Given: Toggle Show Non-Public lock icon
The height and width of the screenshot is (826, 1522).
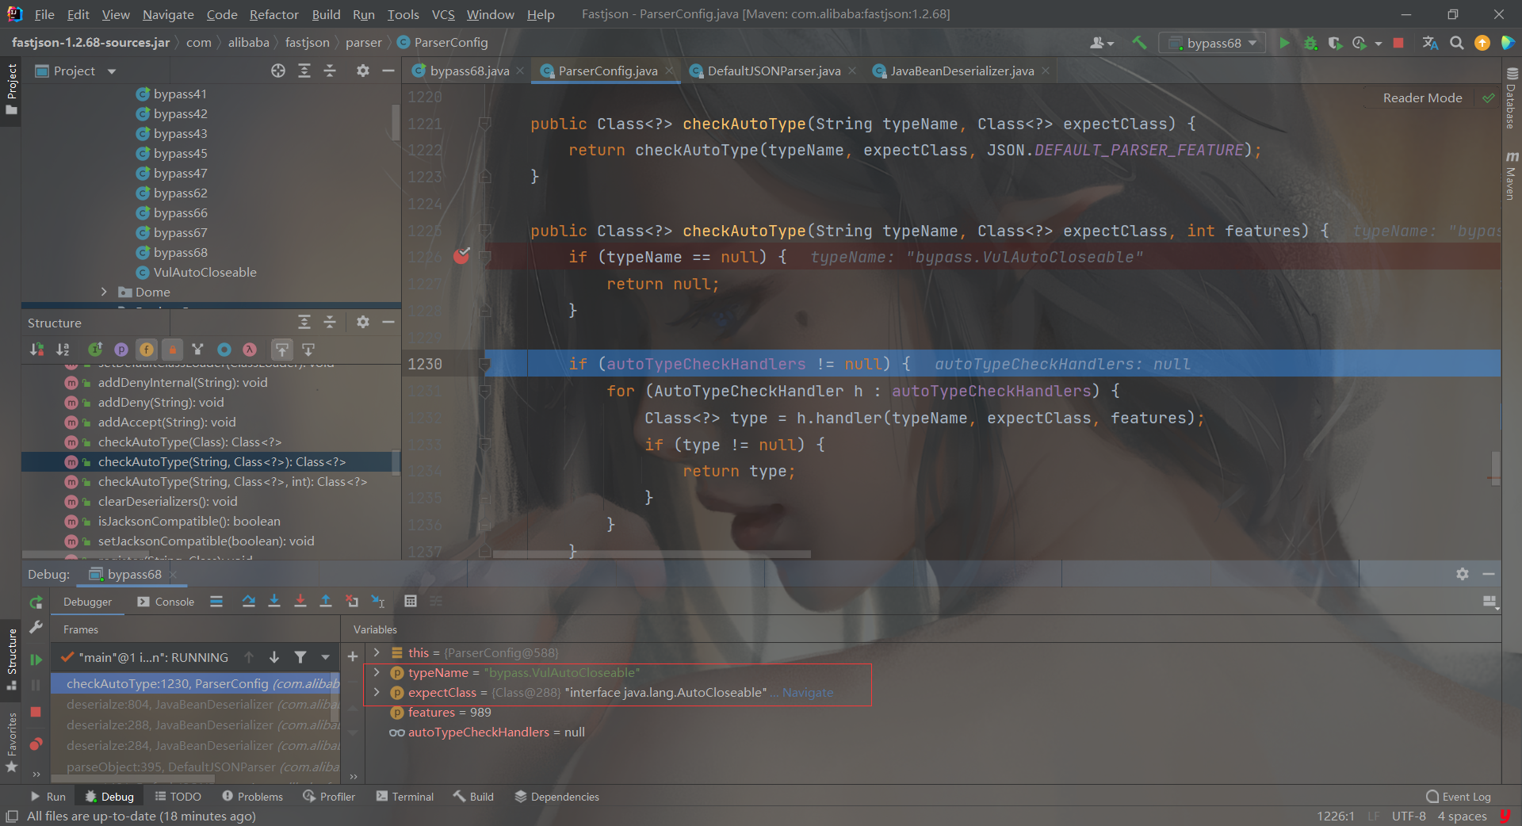Looking at the screenshot, I should [172, 350].
